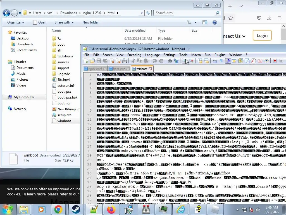
Task: Expand the address bar history dropdown
Action: 142,13
